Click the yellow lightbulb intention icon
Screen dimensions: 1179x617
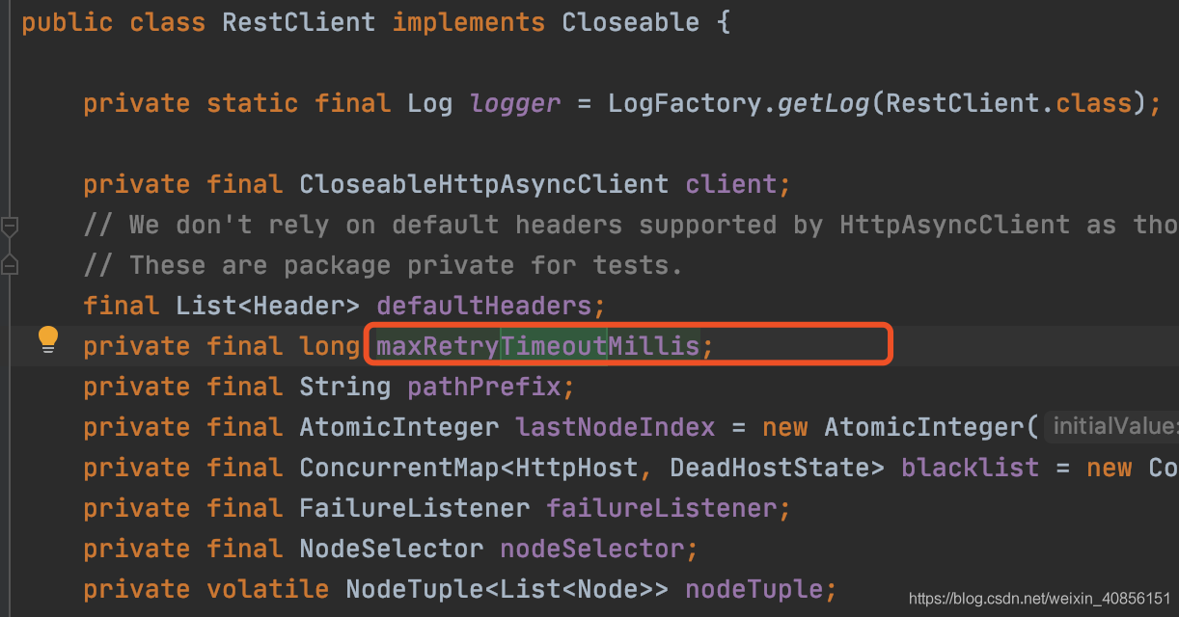tap(48, 340)
